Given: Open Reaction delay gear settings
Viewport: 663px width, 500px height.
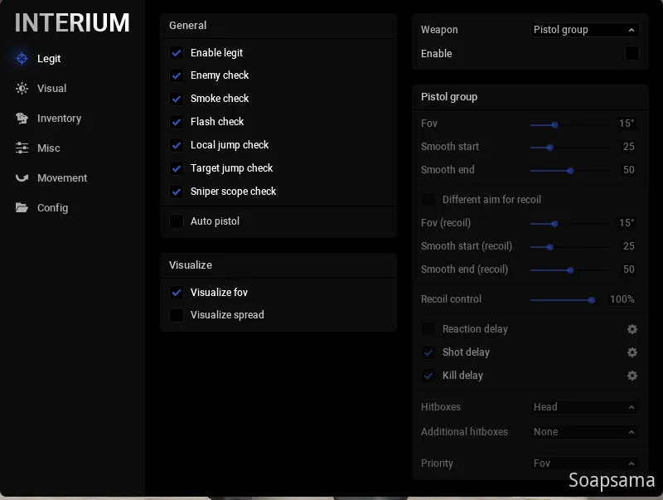Looking at the screenshot, I should 632,329.
